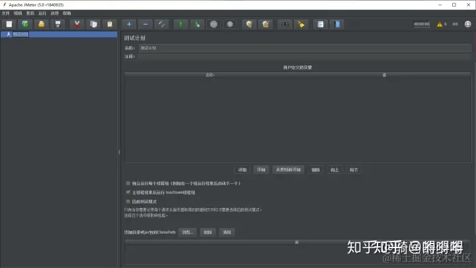Click the ClassPath 删除 button
476x268 pixels.
208,232
